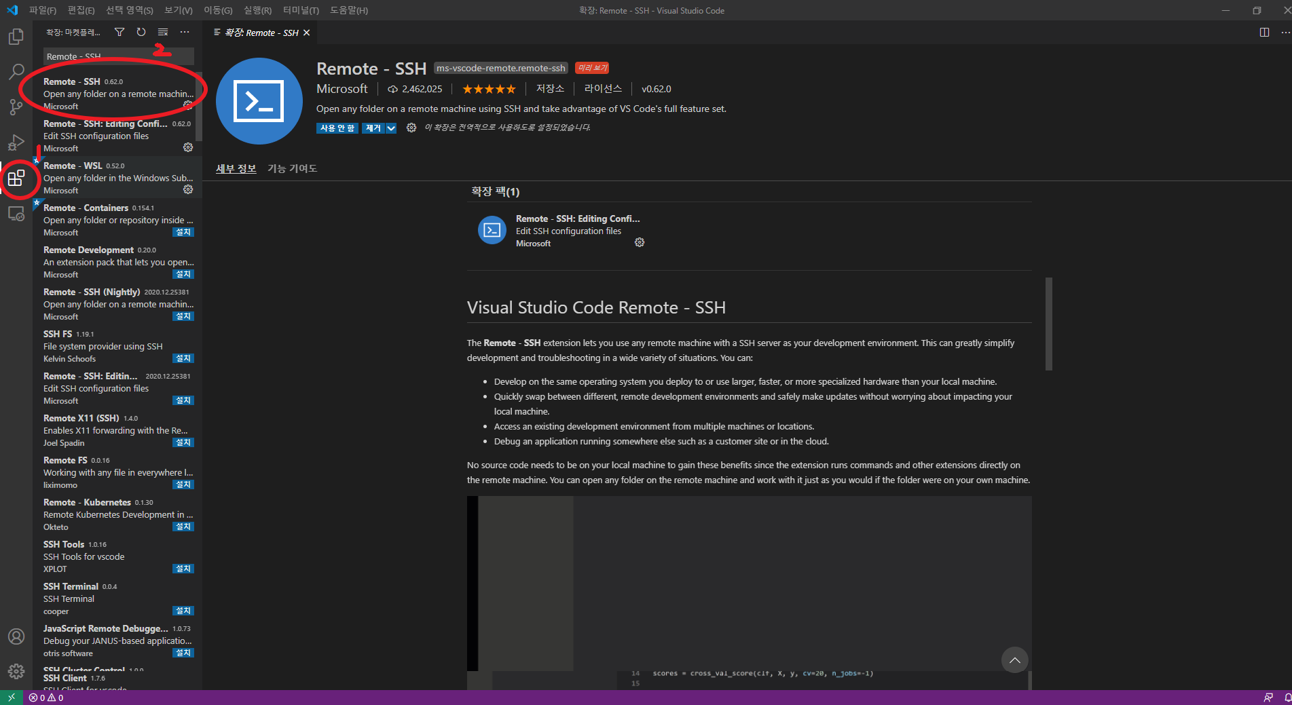
Task: Install JavaScript Remote Debugger extension
Action: [183, 653]
